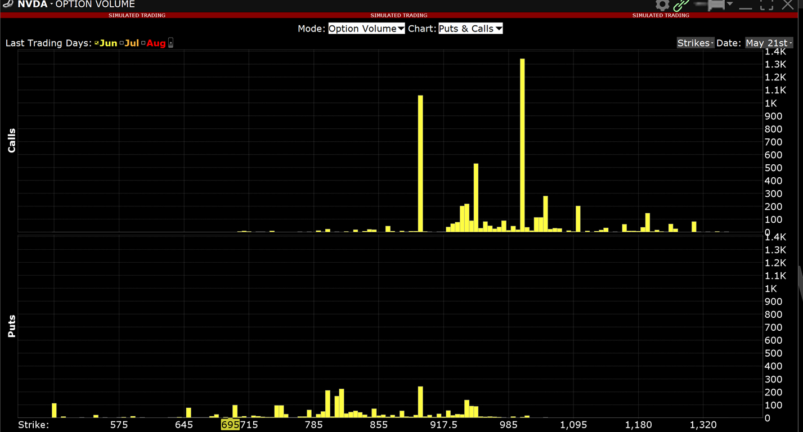Click the tallest Puts volume bar
This screenshot has height=432, width=803.
coord(420,402)
